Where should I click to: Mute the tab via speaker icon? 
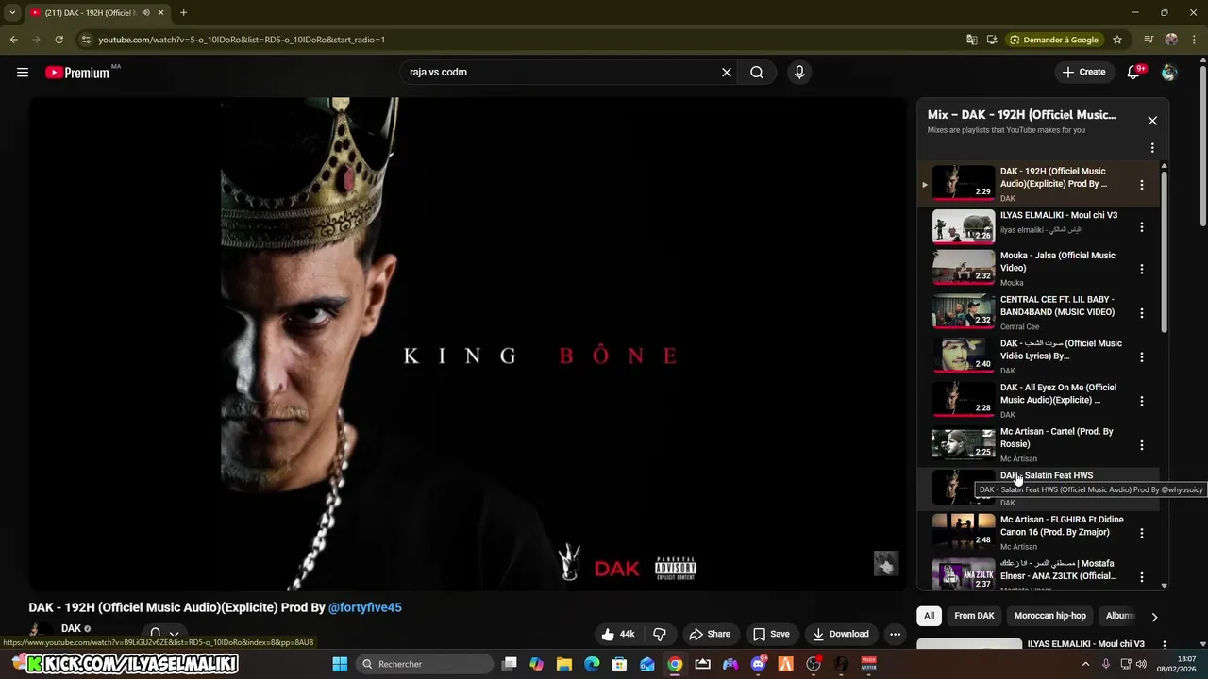pyautogui.click(x=145, y=13)
